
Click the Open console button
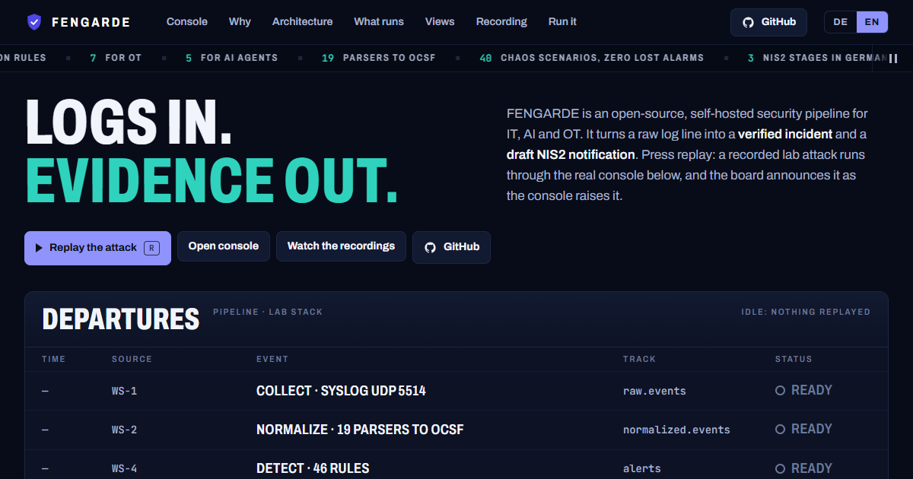224,246
